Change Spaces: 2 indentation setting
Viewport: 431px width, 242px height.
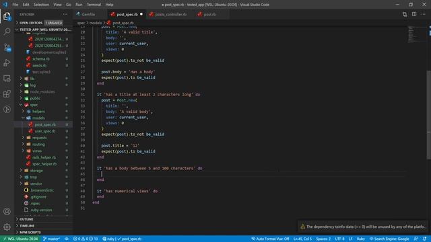[x=323, y=239]
